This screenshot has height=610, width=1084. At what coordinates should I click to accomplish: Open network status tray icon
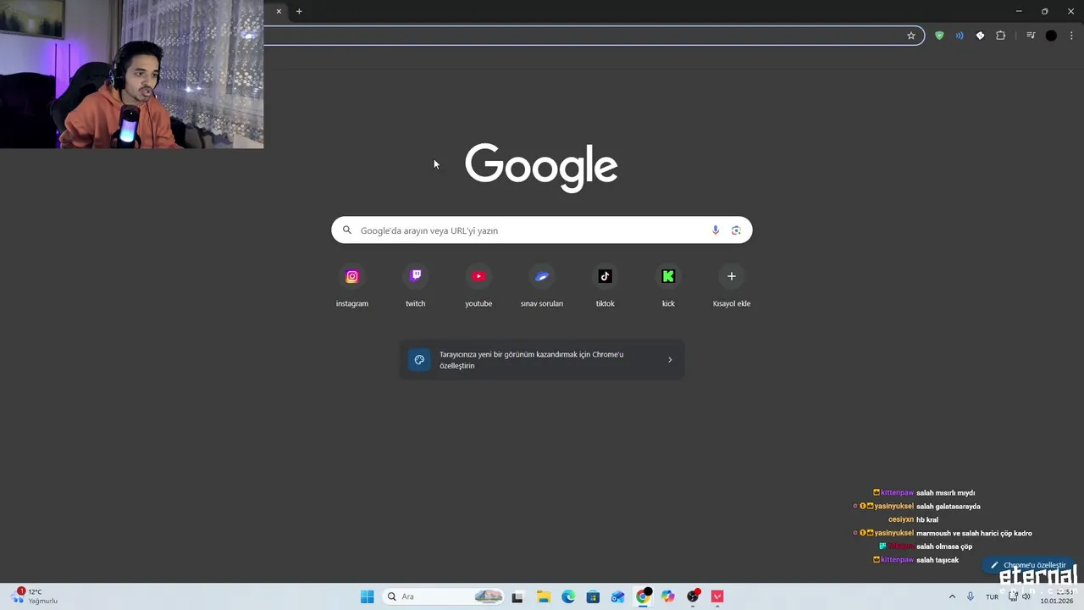tap(1013, 596)
